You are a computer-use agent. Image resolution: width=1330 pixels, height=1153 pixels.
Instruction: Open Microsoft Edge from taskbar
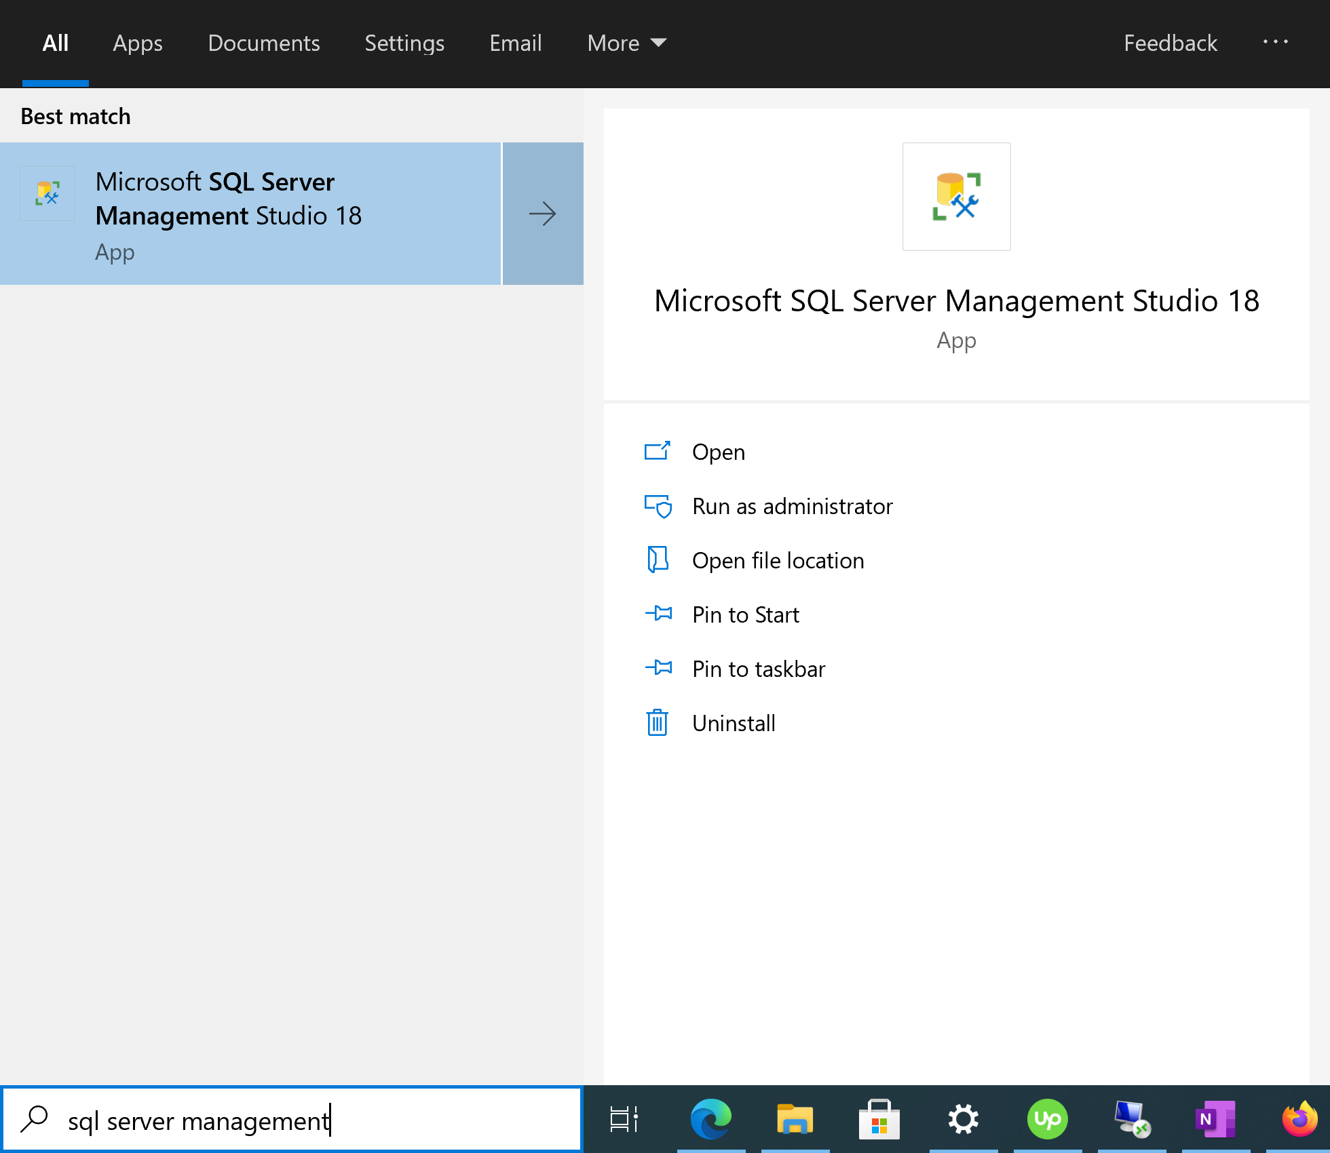tap(710, 1119)
